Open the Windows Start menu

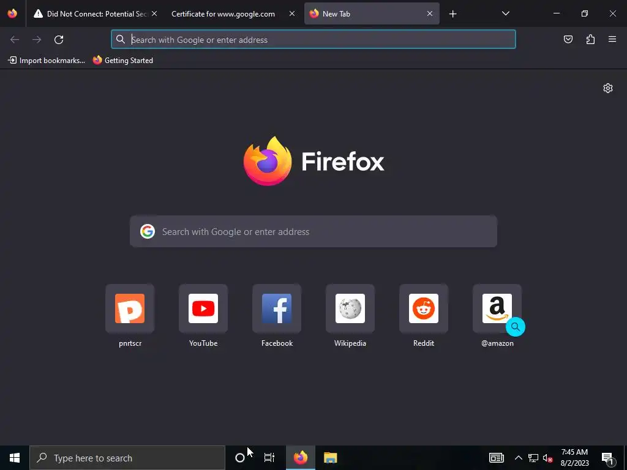click(15, 458)
